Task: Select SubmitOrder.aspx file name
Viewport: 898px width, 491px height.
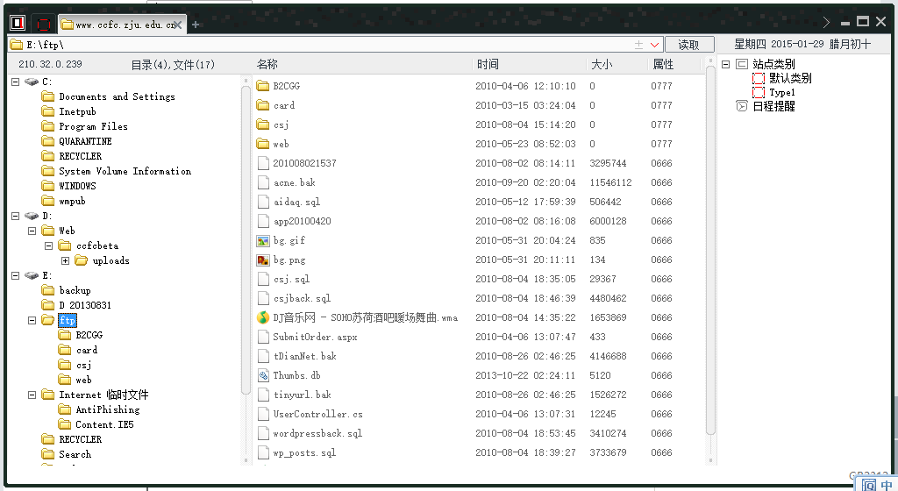Action: click(x=315, y=337)
